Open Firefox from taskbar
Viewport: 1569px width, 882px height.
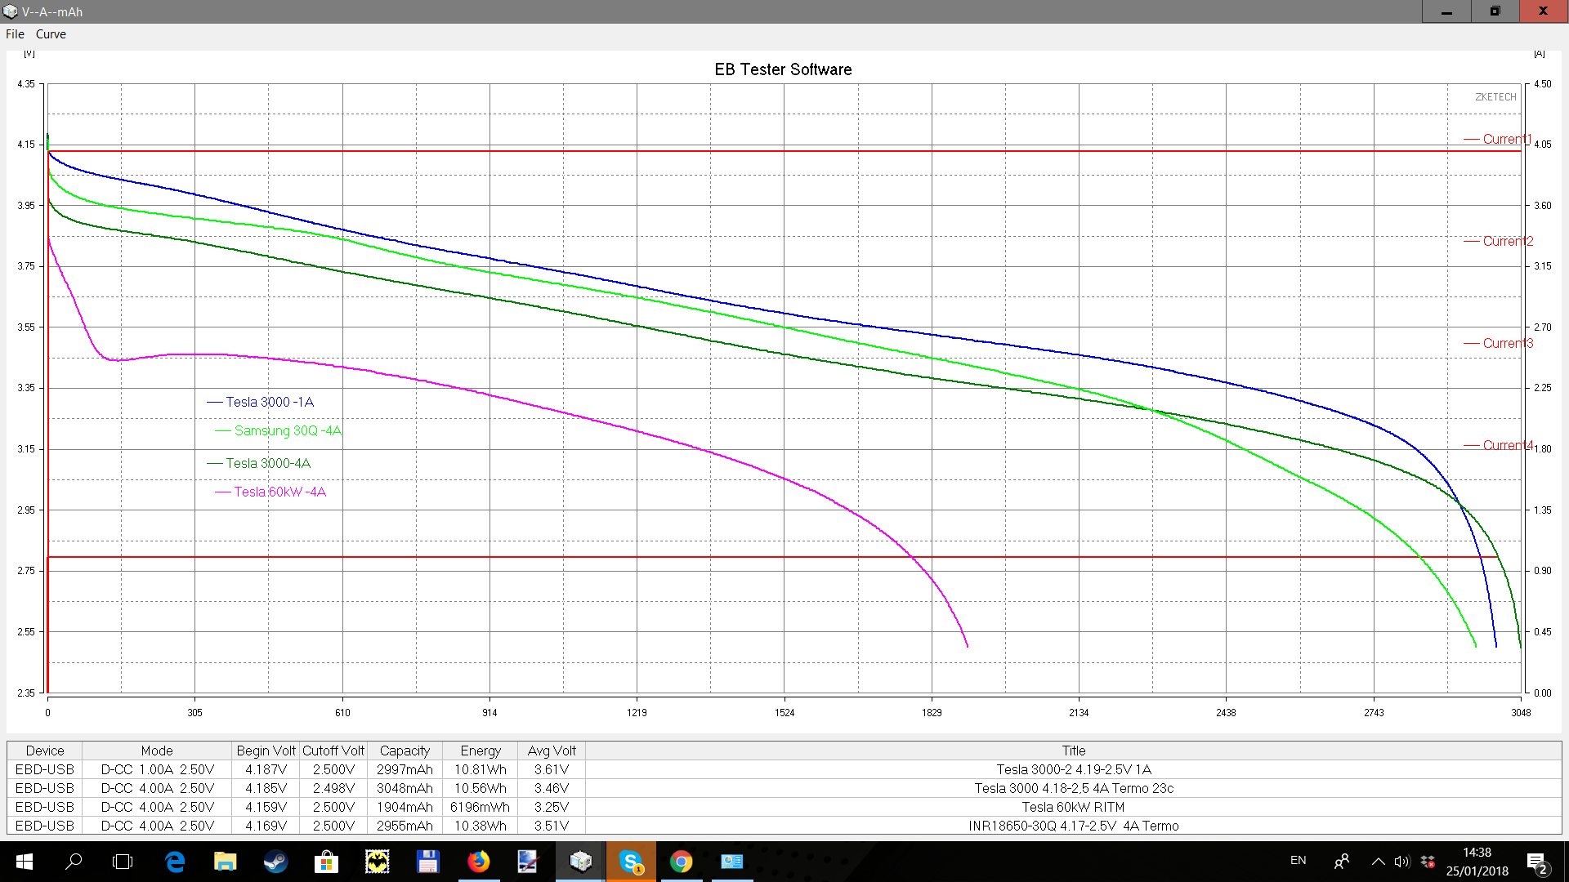pos(478,862)
